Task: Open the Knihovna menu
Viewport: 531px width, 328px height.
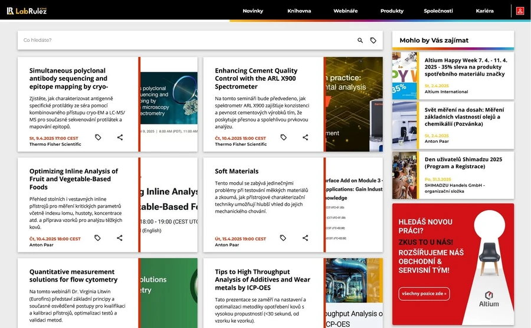Action: [299, 11]
